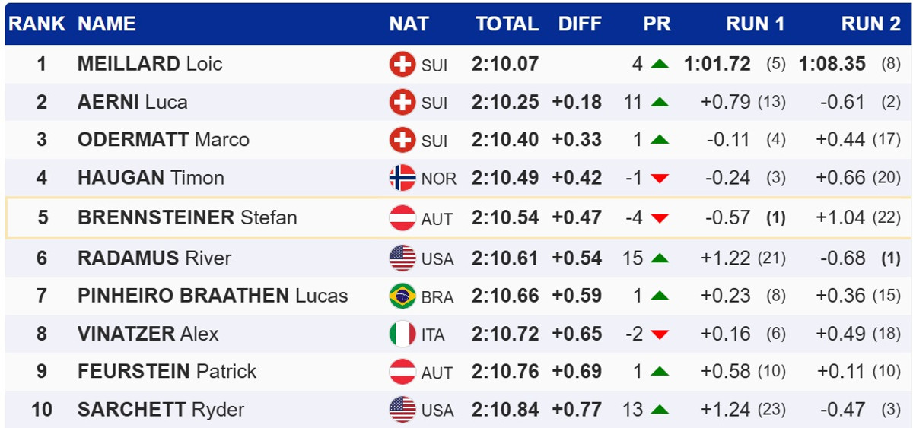Click the Swiss flag beside Meillard

pyautogui.click(x=402, y=65)
